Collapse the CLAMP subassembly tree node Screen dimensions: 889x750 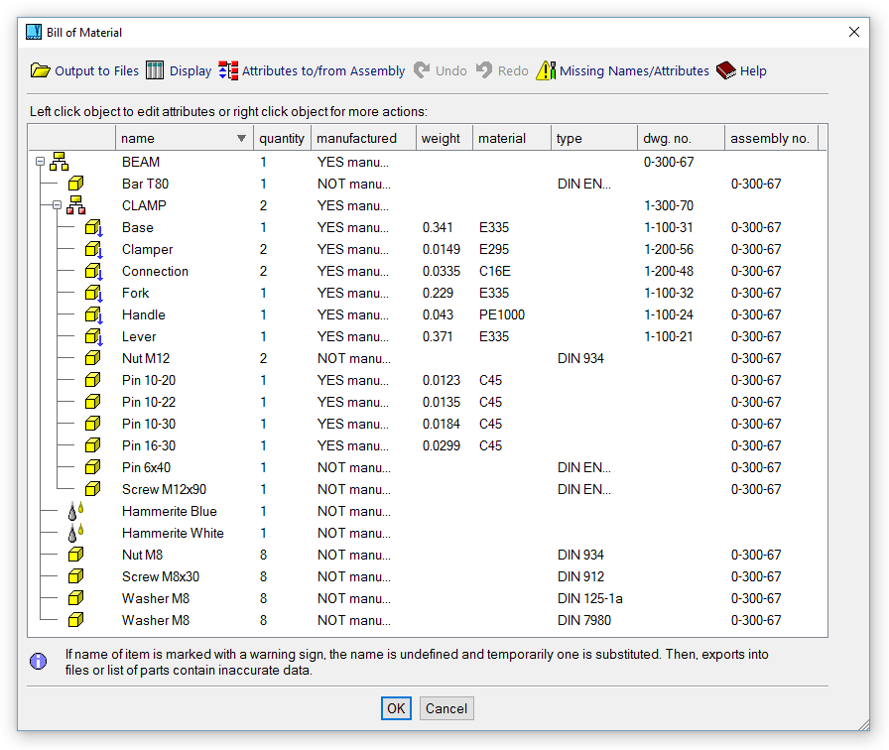[57, 205]
